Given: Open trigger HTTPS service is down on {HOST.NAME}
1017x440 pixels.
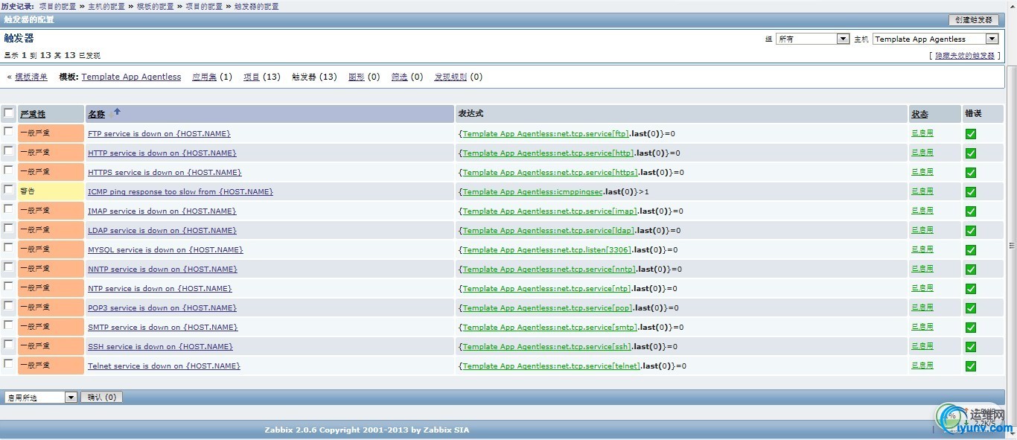Looking at the screenshot, I should pos(165,173).
